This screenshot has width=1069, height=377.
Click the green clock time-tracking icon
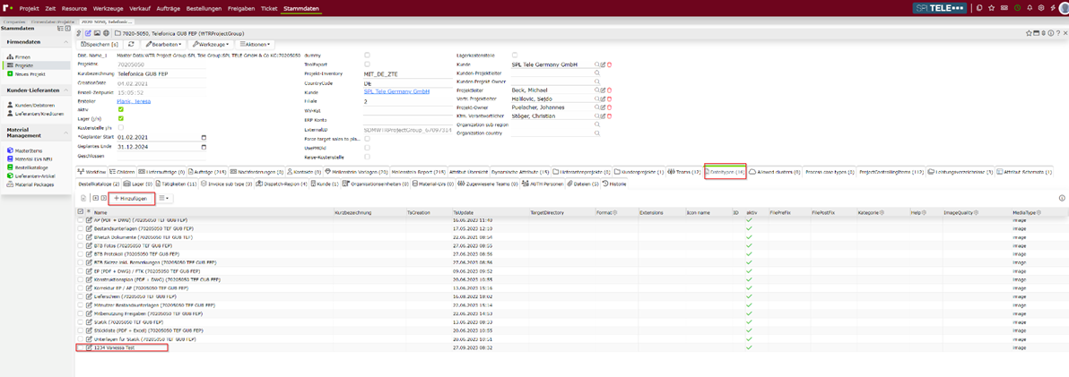click(x=1017, y=7)
